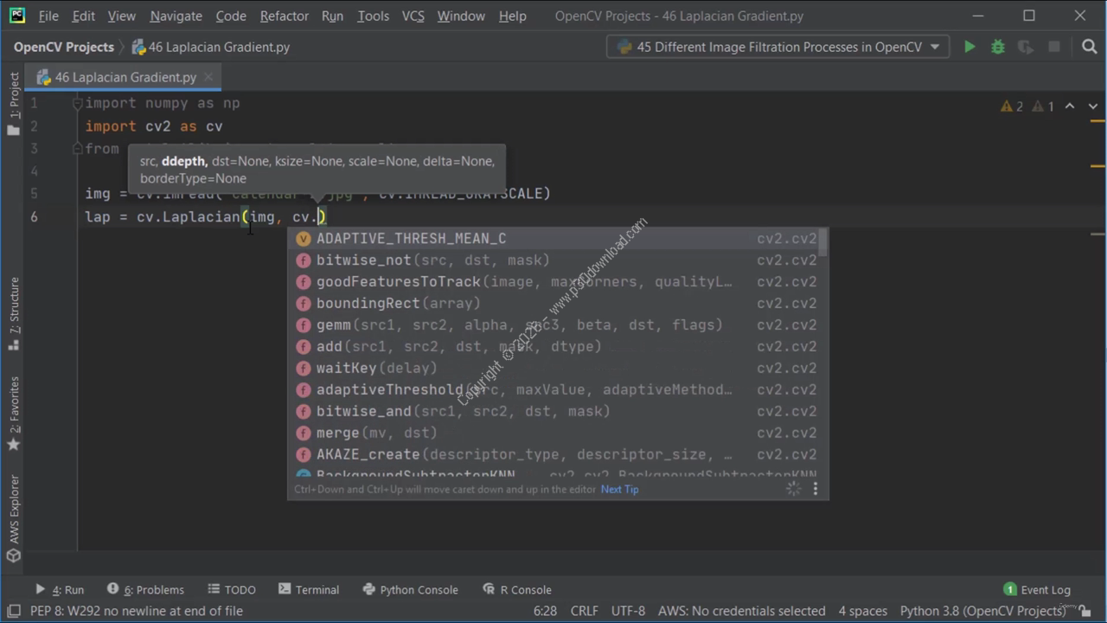Click weak warning indicator showing 1
Viewport: 1107px width, 623px height.
tap(1044, 106)
